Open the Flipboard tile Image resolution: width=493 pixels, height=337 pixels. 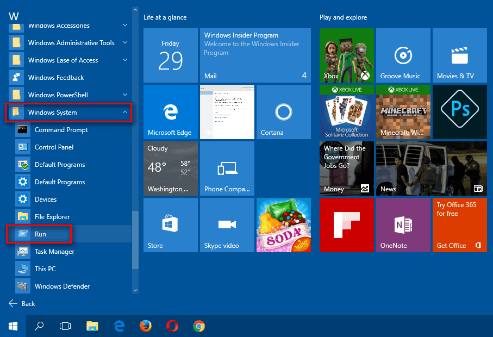tap(346, 225)
